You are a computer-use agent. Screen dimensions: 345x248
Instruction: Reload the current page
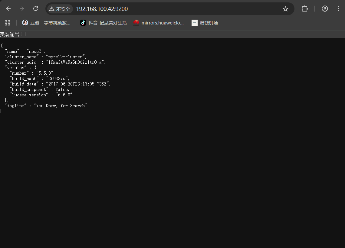click(x=35, y=9)
